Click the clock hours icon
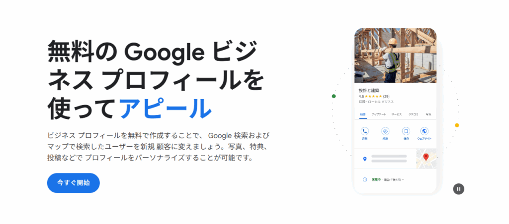 pyautogui.click(x=364, y=179)
